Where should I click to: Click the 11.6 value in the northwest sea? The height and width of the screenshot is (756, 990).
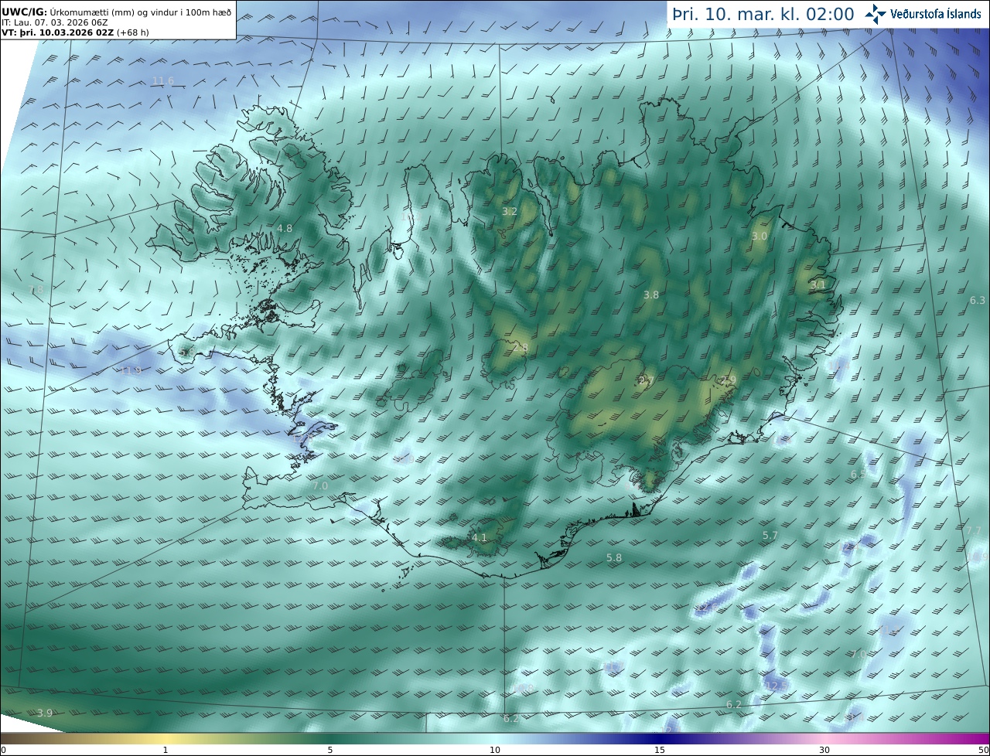(163, 81)
